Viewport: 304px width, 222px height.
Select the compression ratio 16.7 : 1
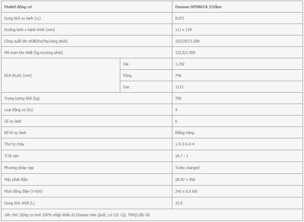[x=182, y=156]
